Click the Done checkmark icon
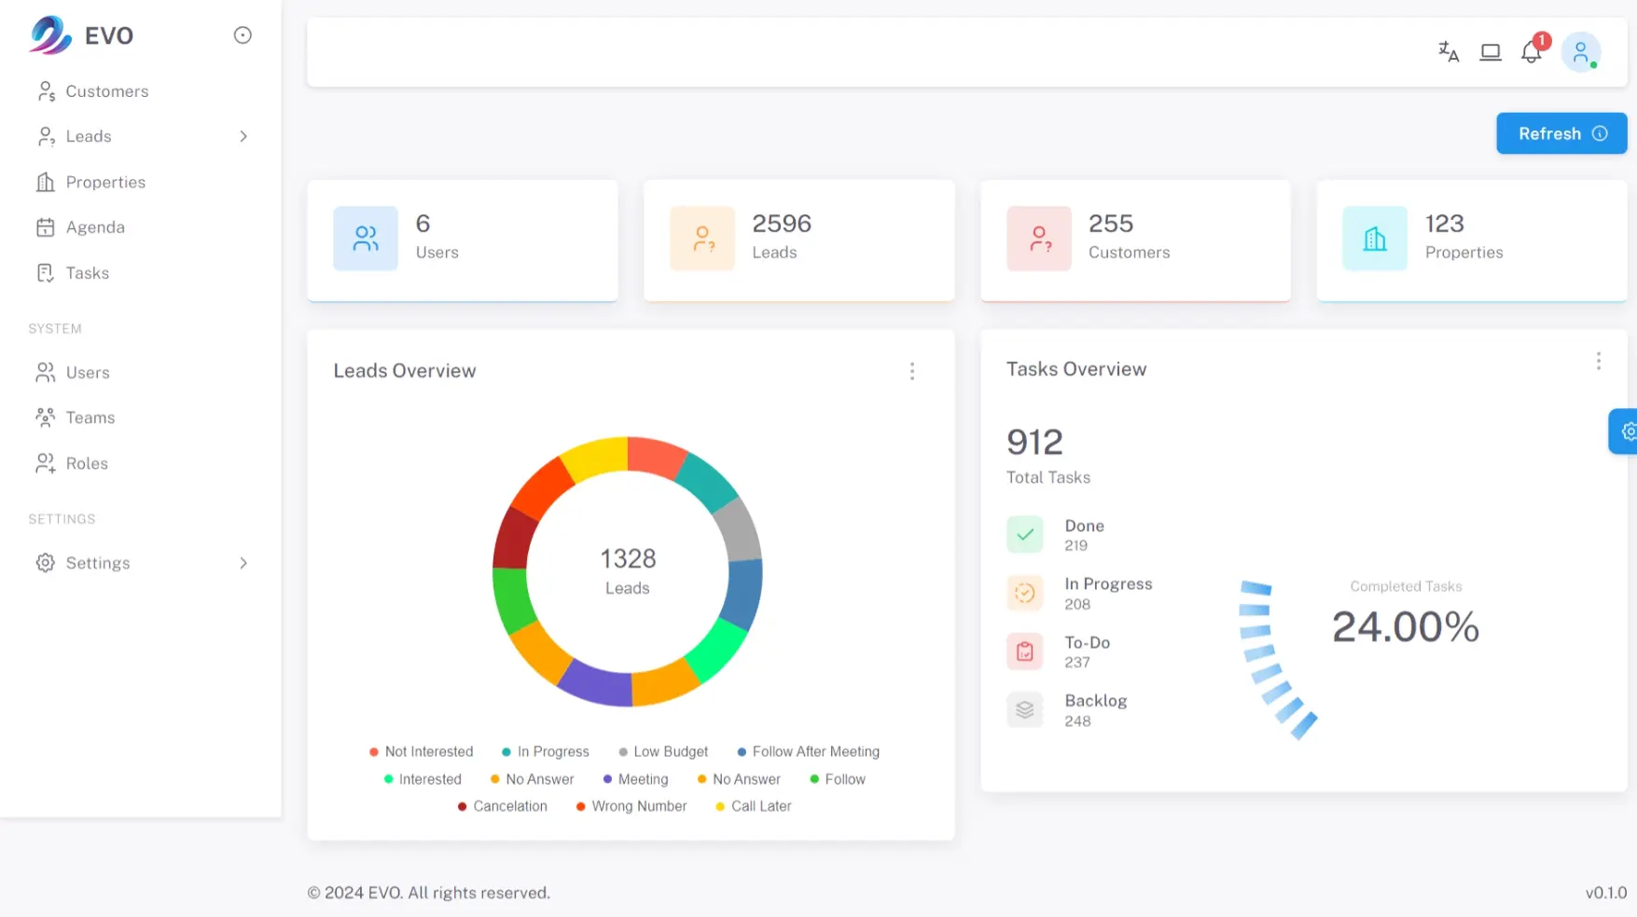The height and width of the screenshot is (917, 1637). point(1025,535)
